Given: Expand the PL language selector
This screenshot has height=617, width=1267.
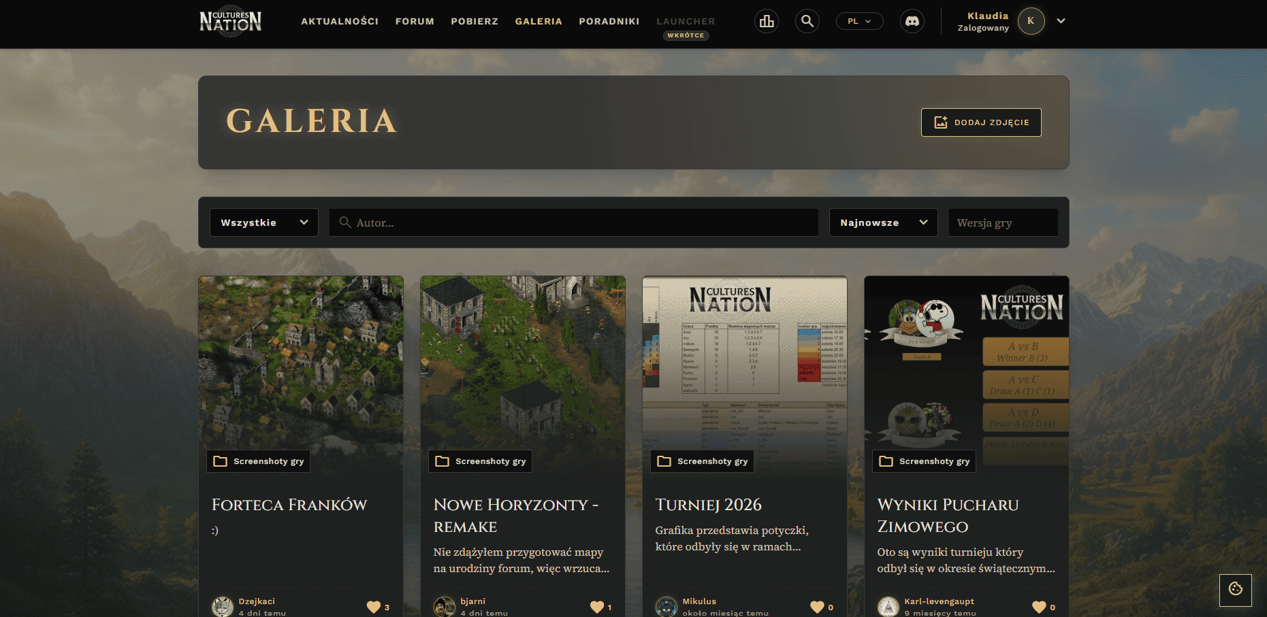Looking at the screenshot, I should pyautogui.click(x=859, y=21).
